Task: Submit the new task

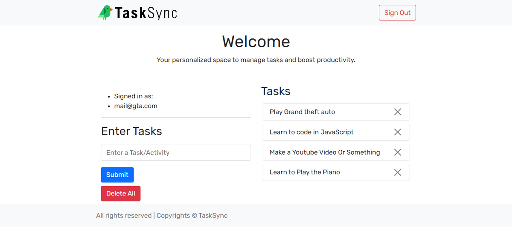Action: (117, 175)
